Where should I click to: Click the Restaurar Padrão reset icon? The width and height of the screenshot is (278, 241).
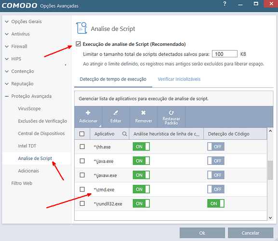coord(171,113)
